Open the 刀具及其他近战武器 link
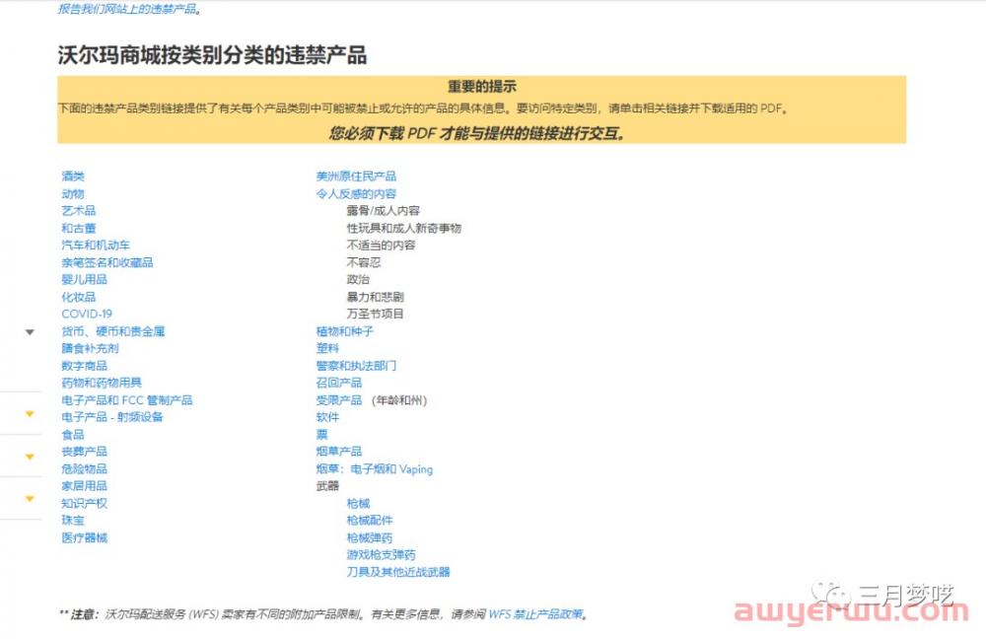The height and width of the screenshot is (639, 986). [x=398, y=572]
